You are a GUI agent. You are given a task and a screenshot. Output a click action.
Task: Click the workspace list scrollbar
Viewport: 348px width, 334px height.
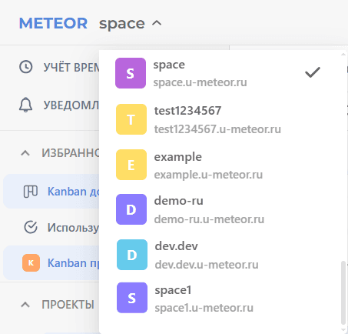[343, 293]
